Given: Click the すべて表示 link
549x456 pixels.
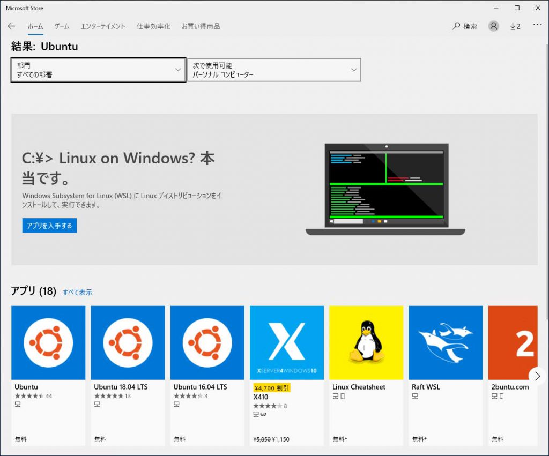Looking at the screenshot, I should pyautogui.click(x=77, y=292).
